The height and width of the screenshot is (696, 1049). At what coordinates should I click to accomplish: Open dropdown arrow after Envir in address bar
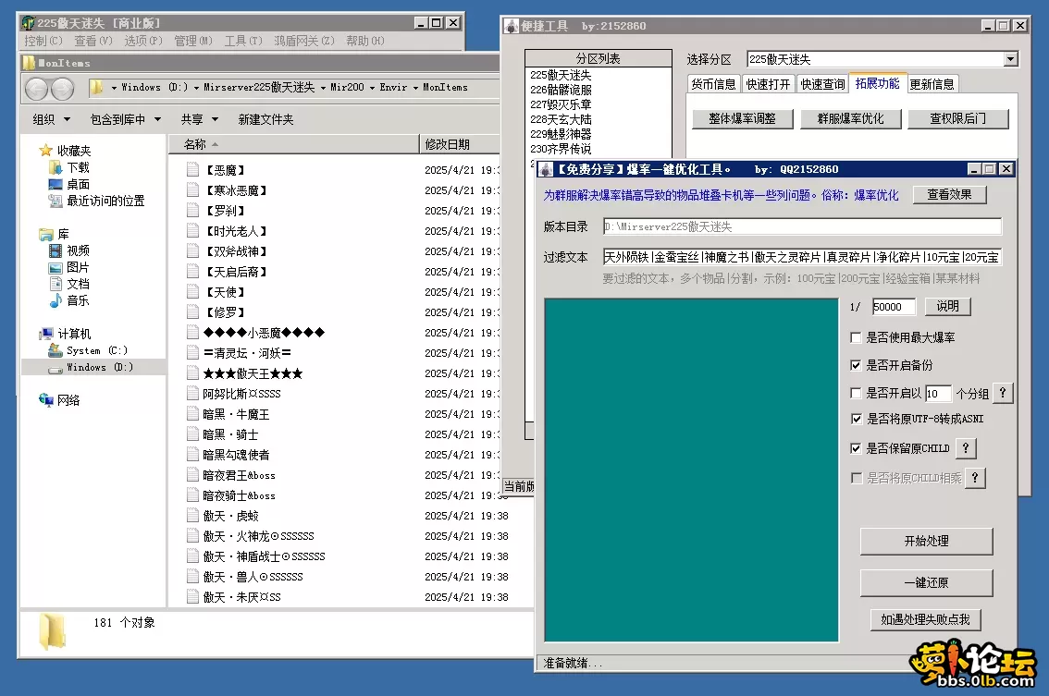pyautogui.click(x=414, y=88)
